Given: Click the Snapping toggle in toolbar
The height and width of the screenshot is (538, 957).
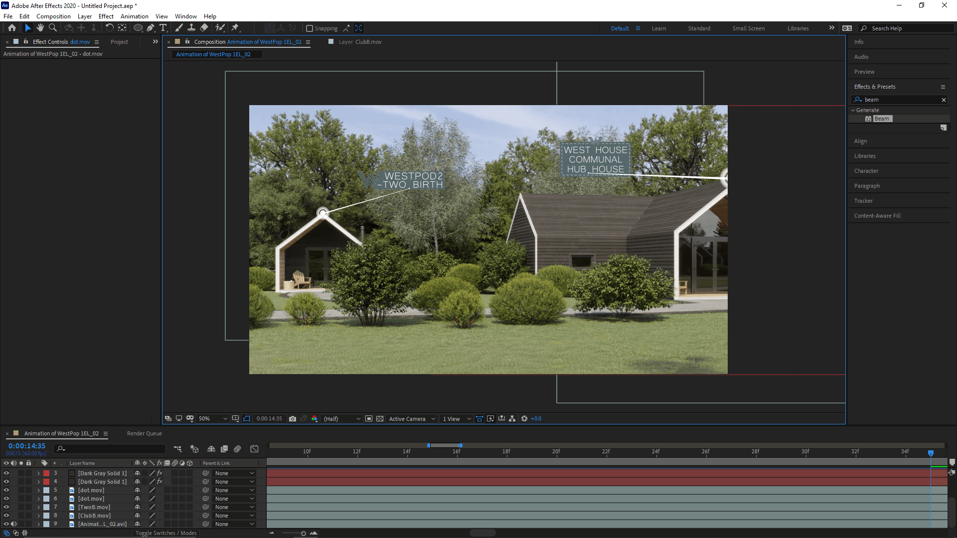Looking at the screenshot, I should click(309, 27).
